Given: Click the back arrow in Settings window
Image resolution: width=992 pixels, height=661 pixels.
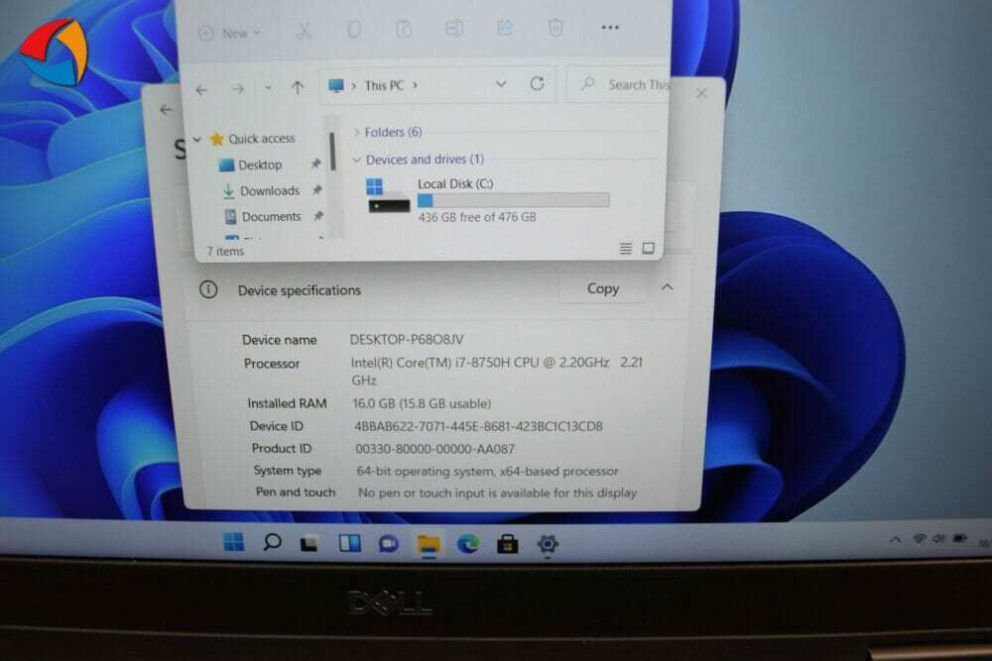Looking at the screenshot, I should click(166, 110).
